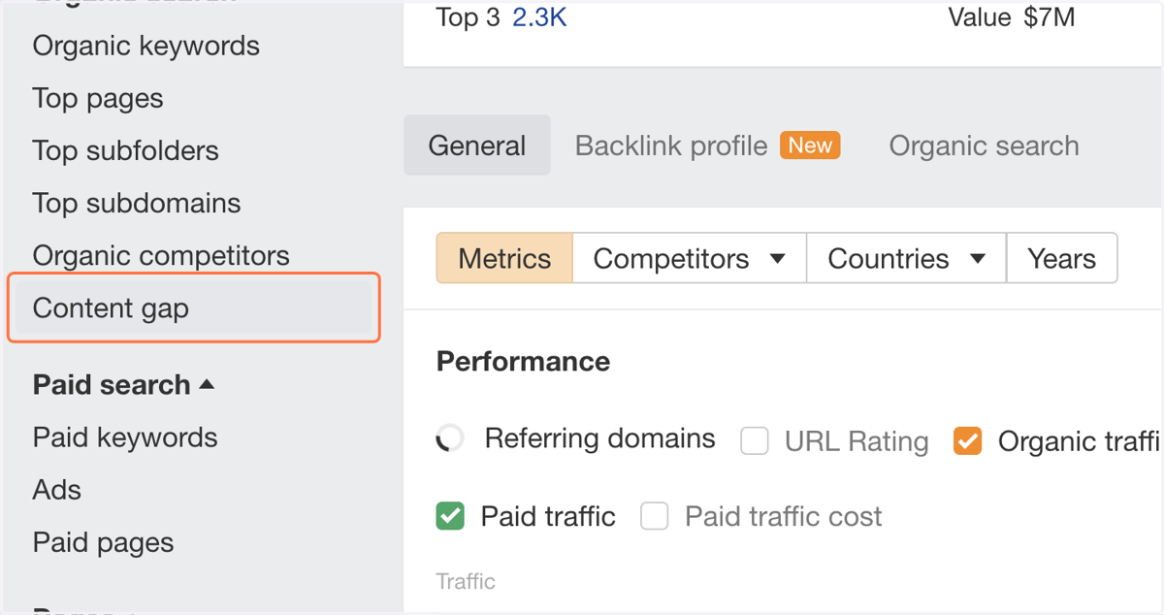
Task: Select the General tab
Action: 477,146
